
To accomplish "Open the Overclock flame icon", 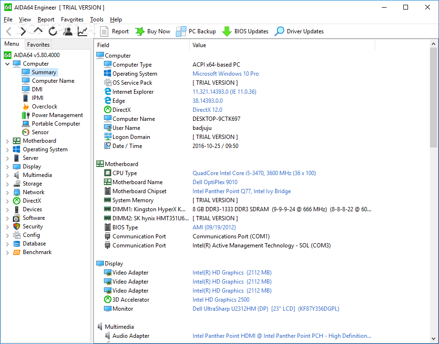I will [x=26, y=107].
